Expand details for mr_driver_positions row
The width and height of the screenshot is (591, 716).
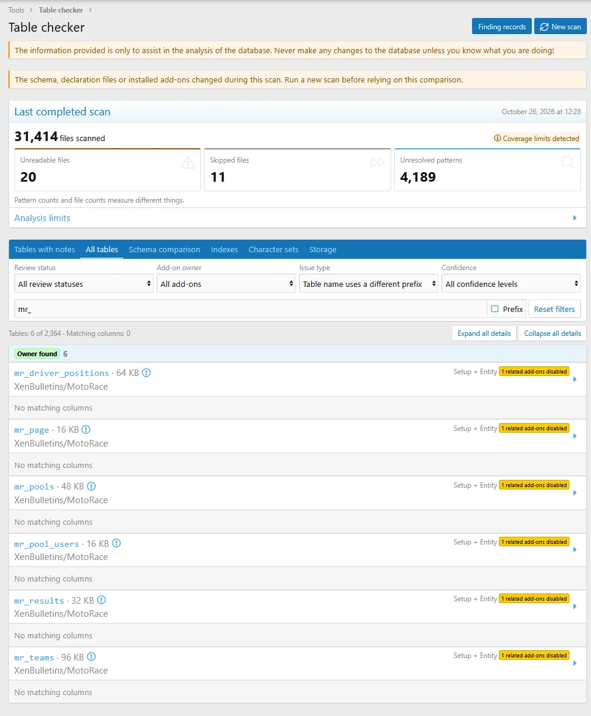(575, 380)
